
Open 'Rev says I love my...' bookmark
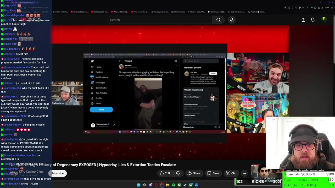coord(160,12)
